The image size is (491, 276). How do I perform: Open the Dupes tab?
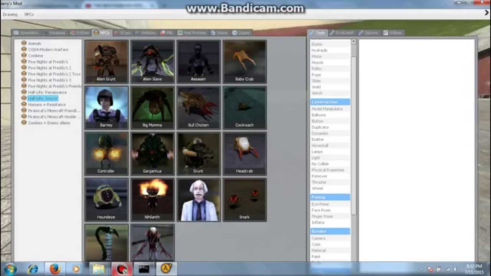coord(241,33)
